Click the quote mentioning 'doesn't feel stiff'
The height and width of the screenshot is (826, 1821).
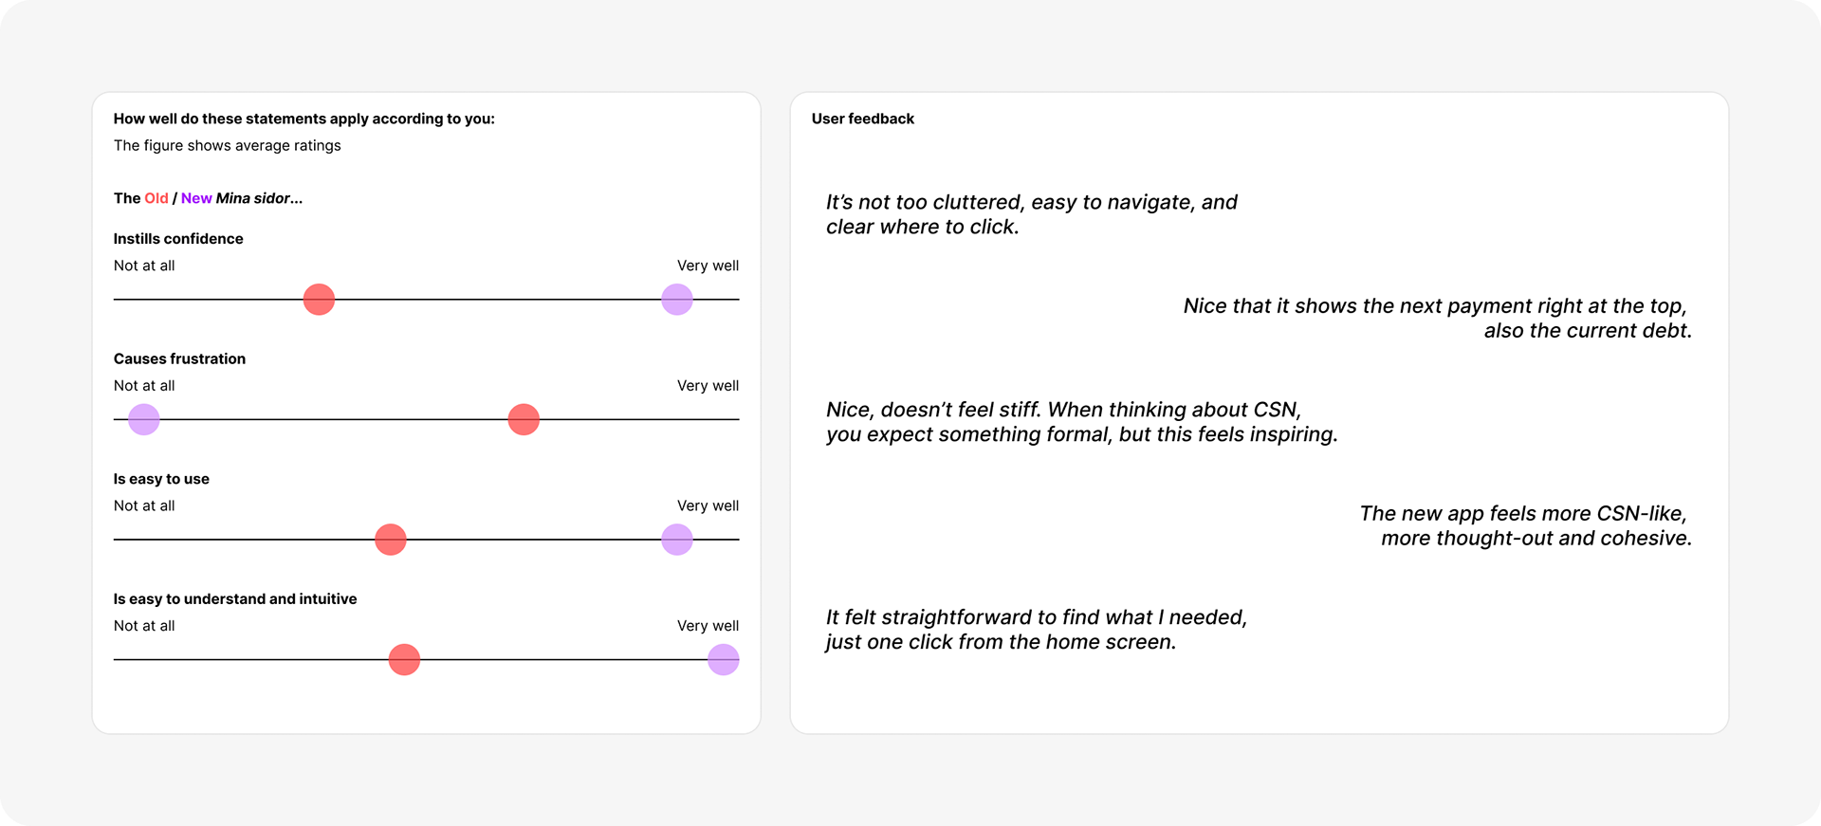1081,422
